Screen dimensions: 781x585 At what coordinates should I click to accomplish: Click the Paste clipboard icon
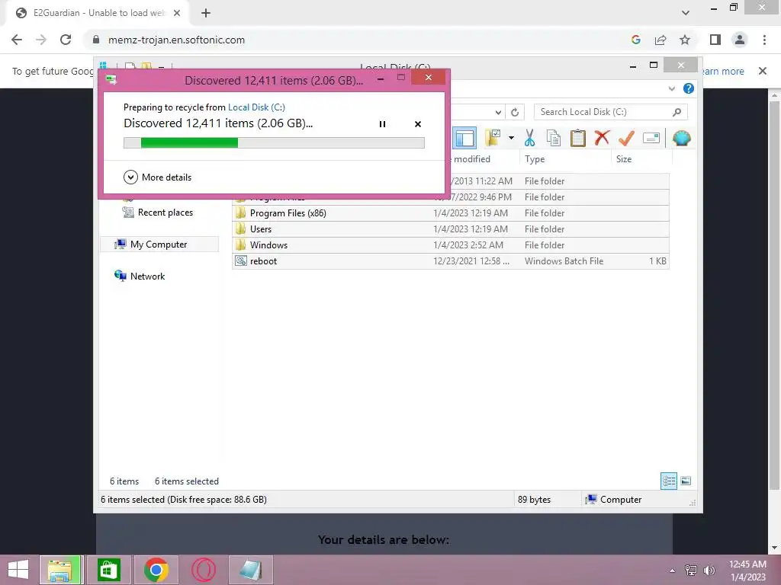click(x=578, y=138)
